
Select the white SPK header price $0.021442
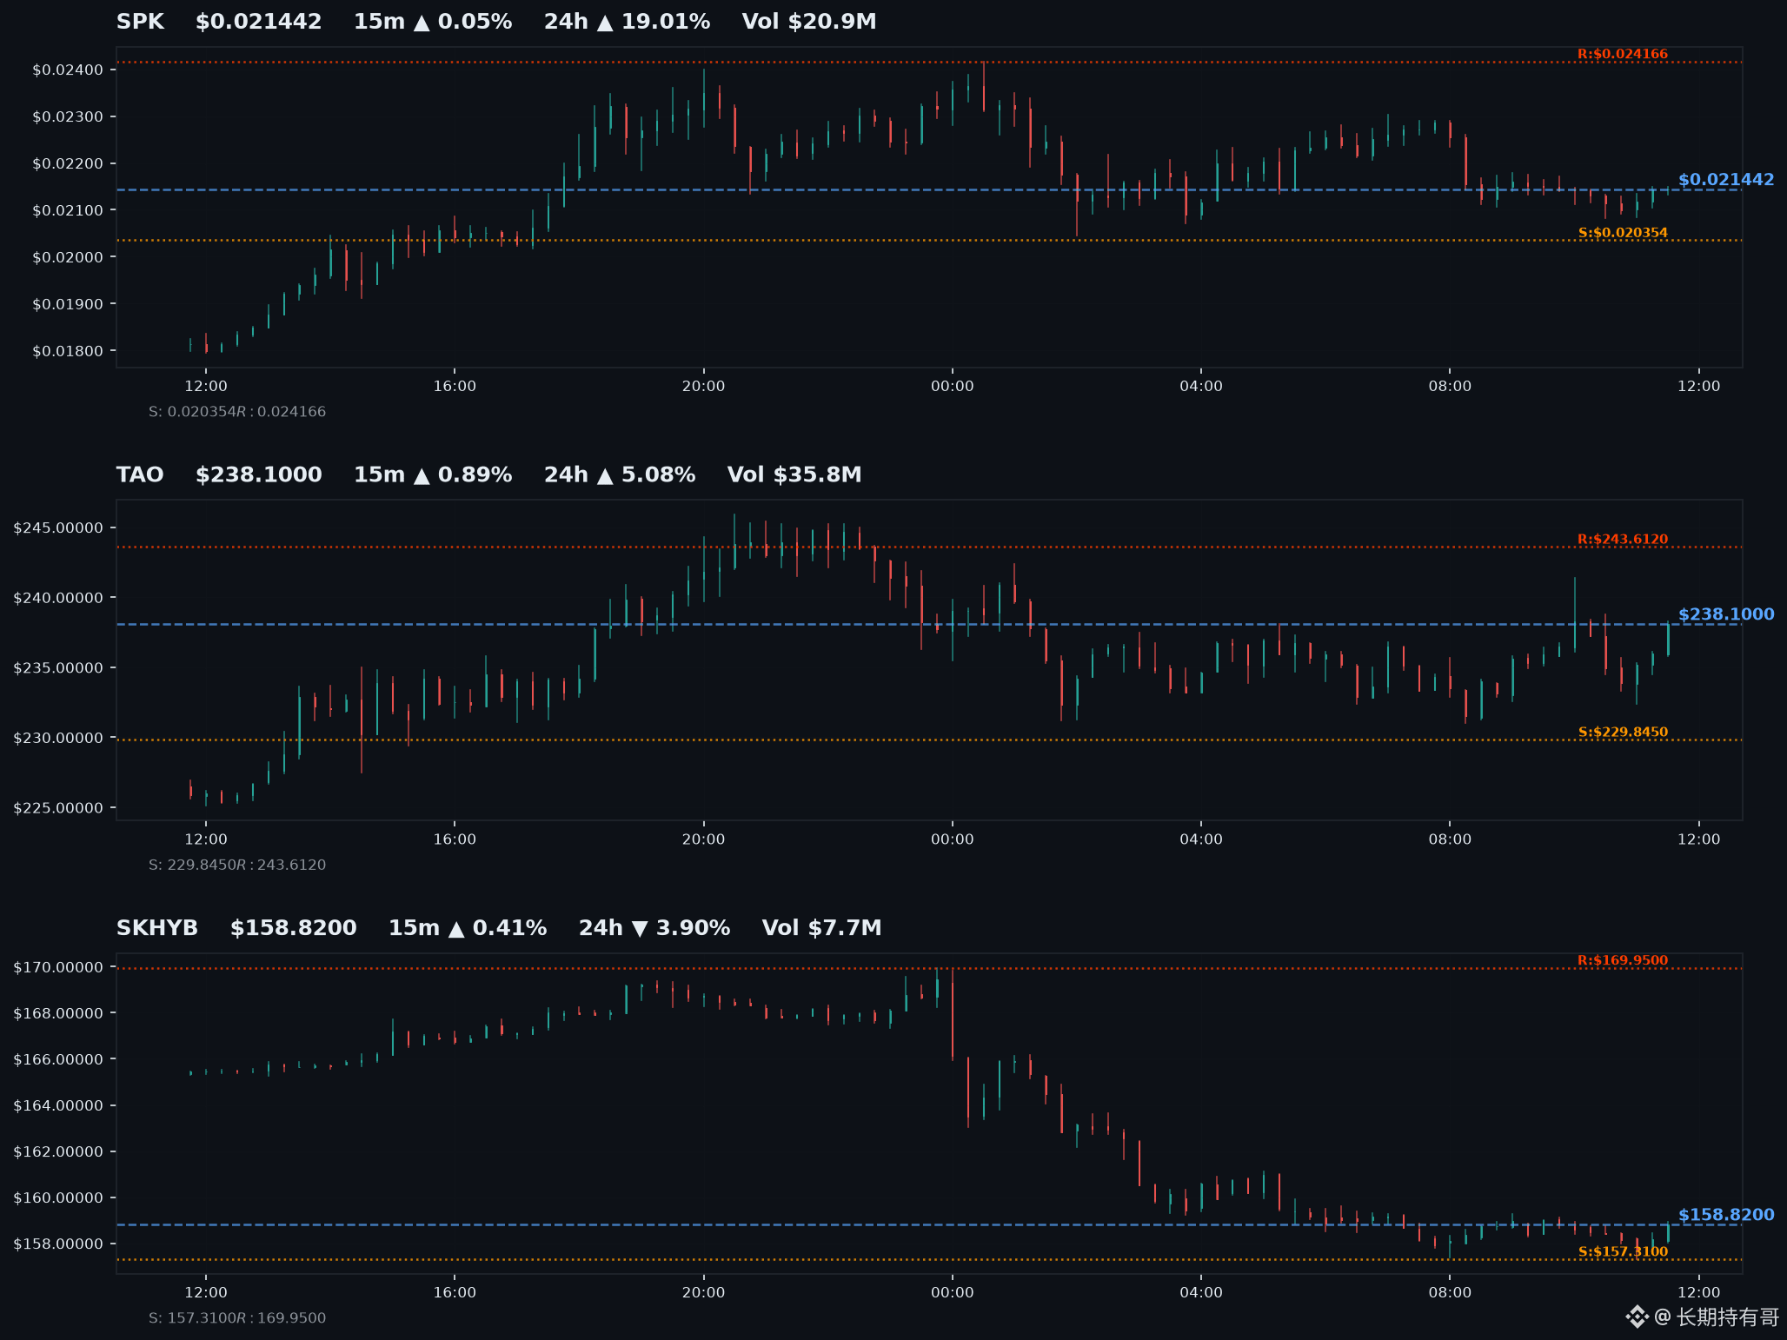tap(258, 22)
